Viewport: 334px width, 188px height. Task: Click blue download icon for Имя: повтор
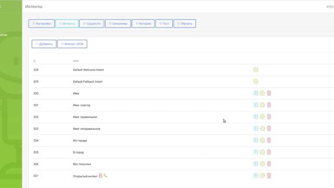point(256,104)
